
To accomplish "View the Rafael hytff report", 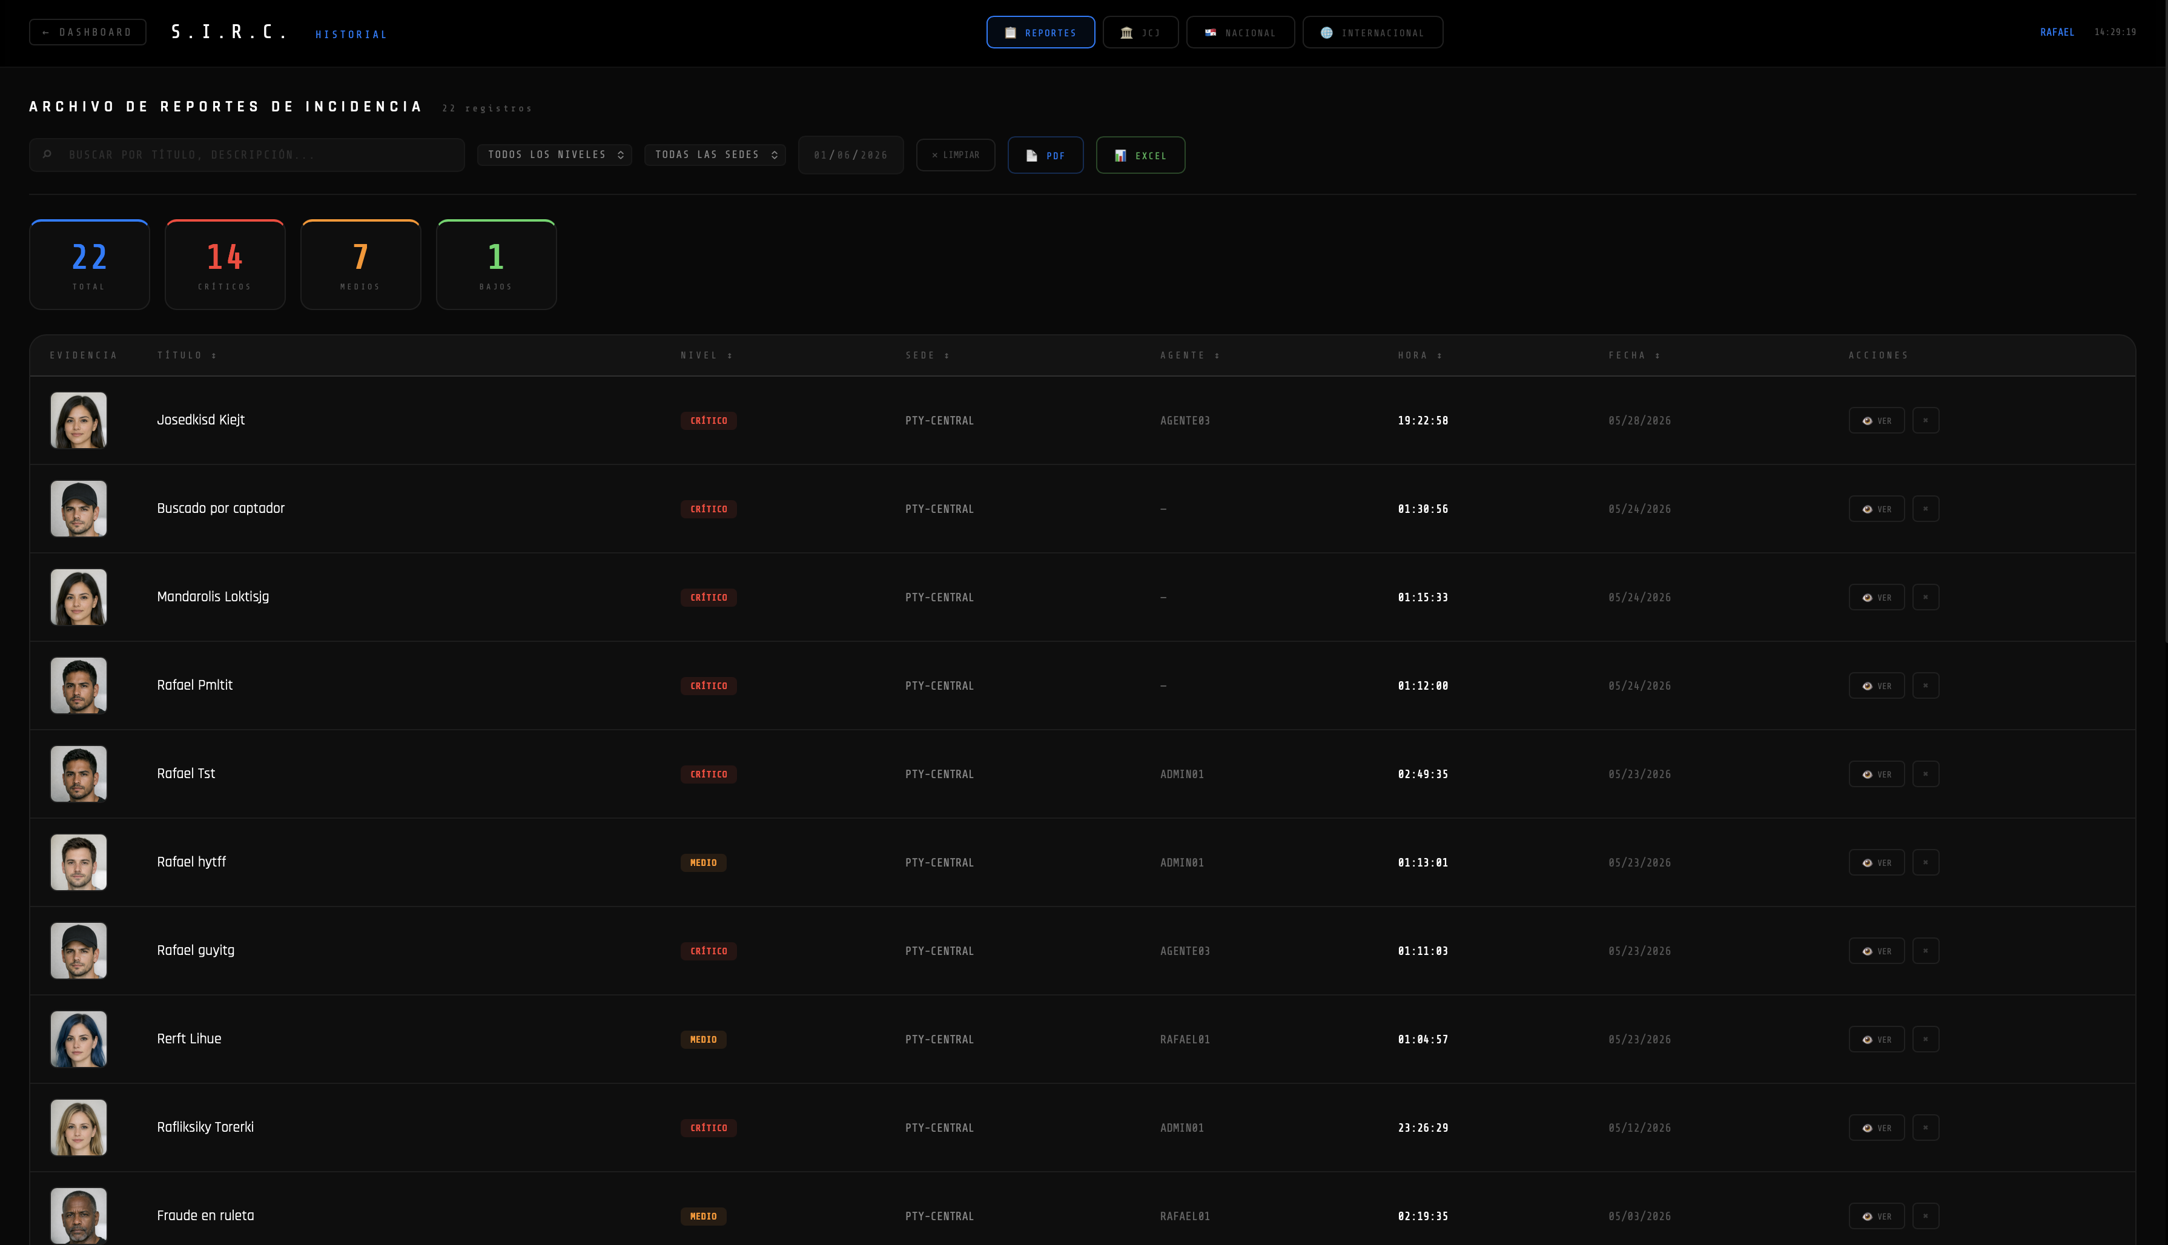I will [1877, 862].
